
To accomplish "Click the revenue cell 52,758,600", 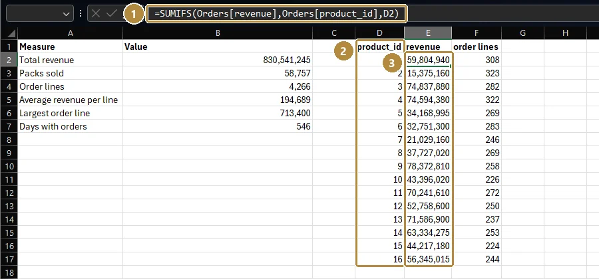I will click(428, 206).
